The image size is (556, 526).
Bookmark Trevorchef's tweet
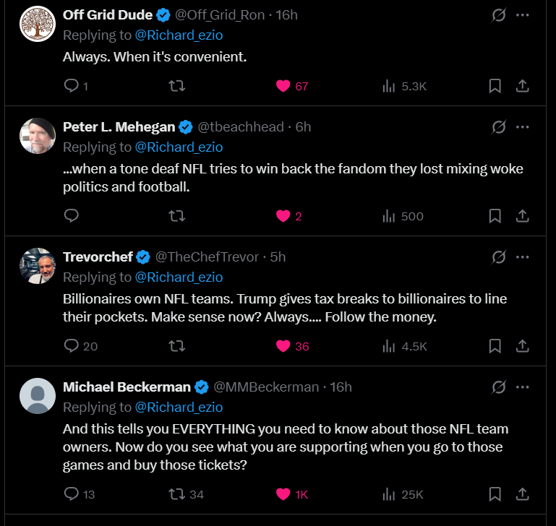(495, 346)
